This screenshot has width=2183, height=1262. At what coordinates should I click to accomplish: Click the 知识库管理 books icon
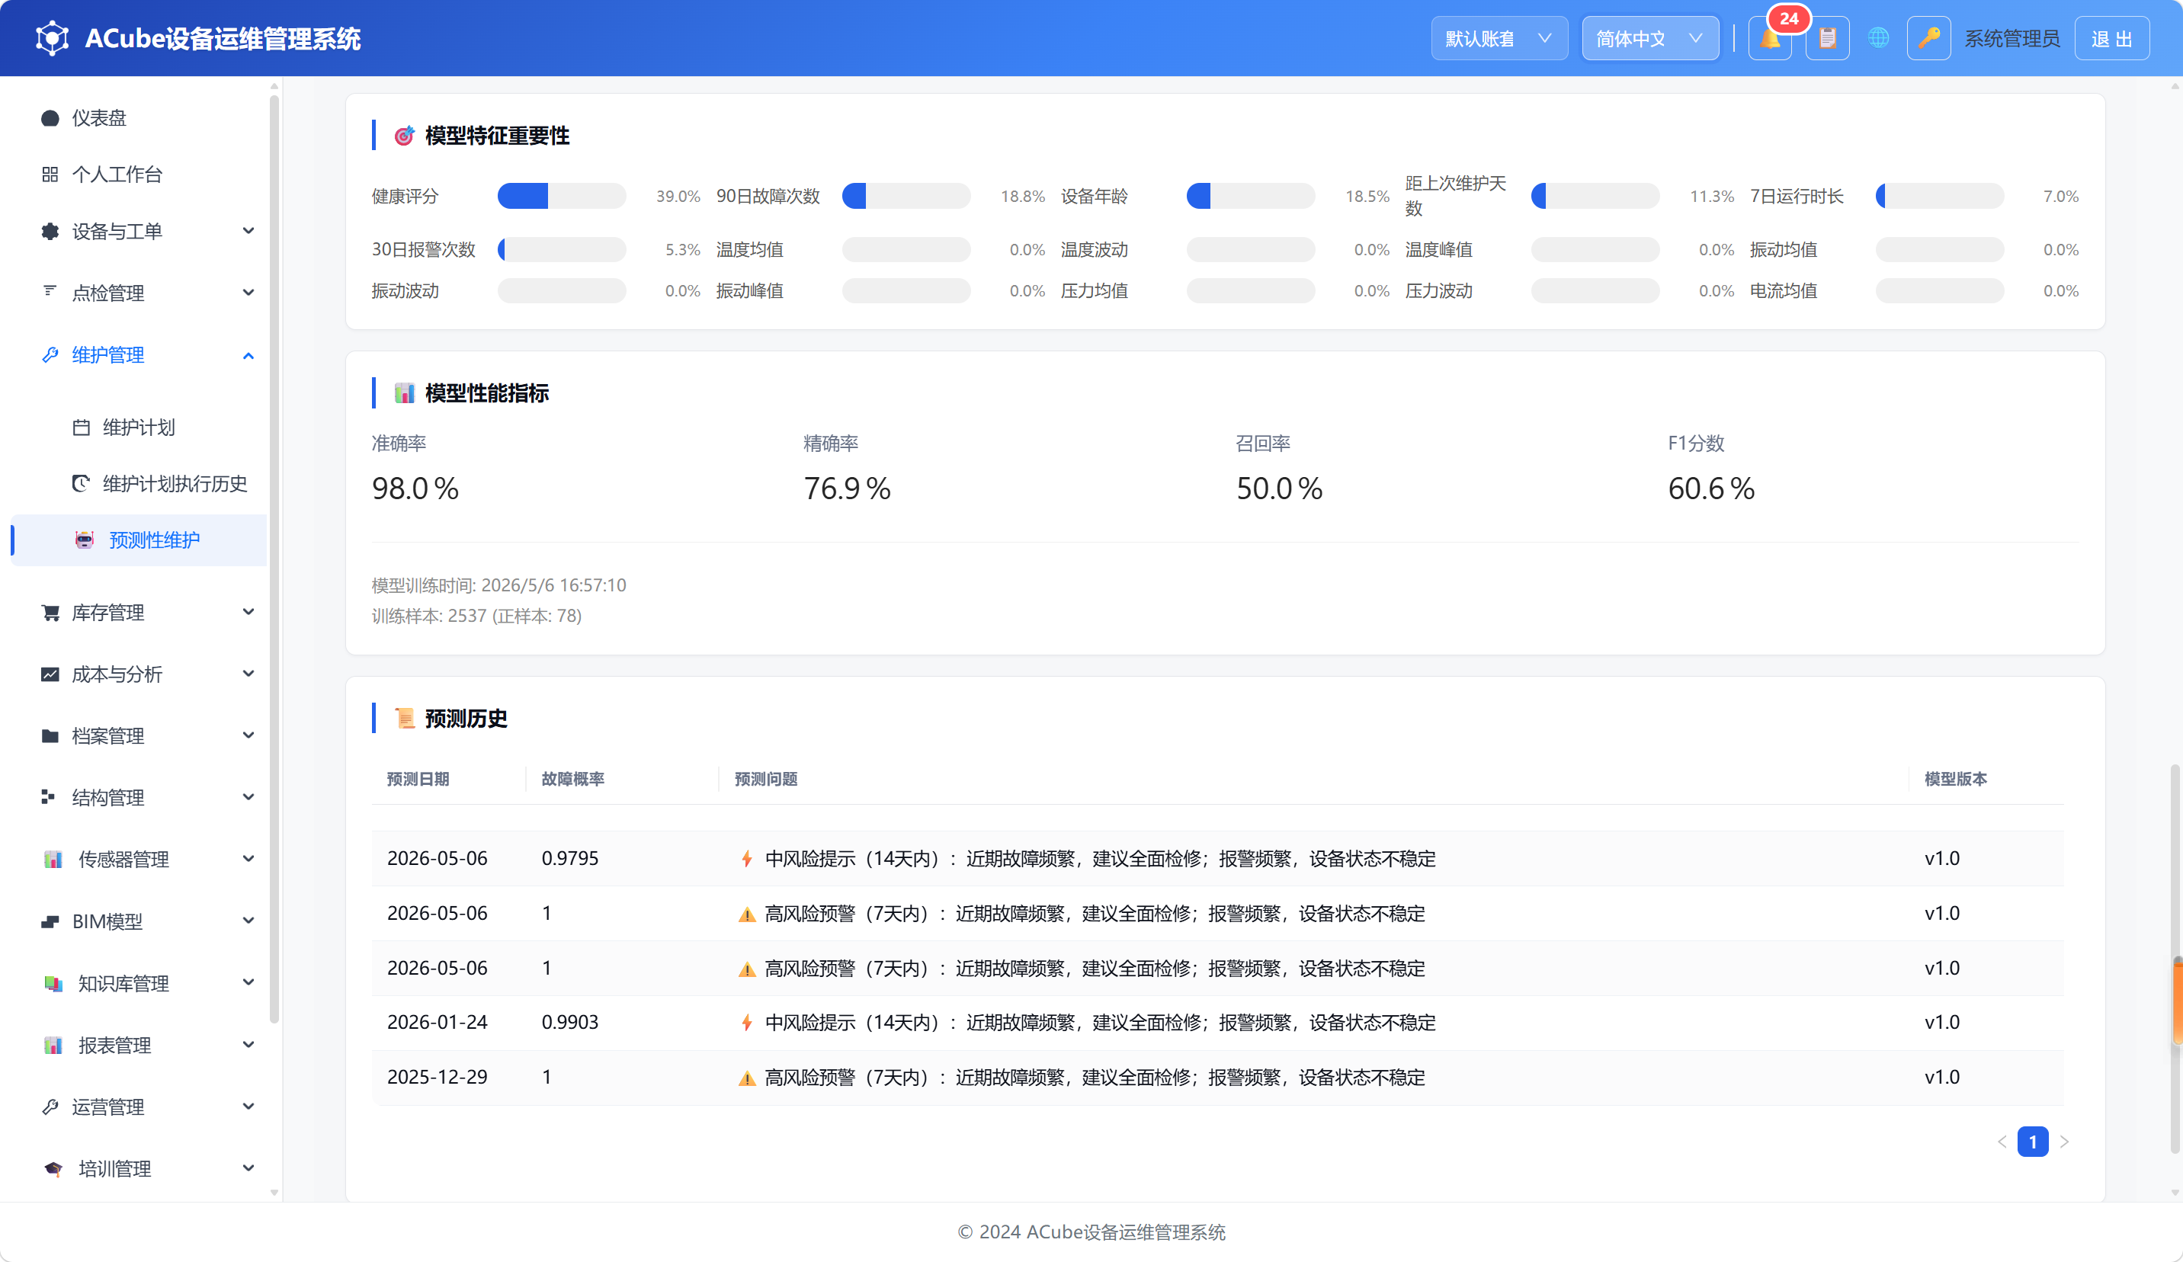click(x=53, y=983)
